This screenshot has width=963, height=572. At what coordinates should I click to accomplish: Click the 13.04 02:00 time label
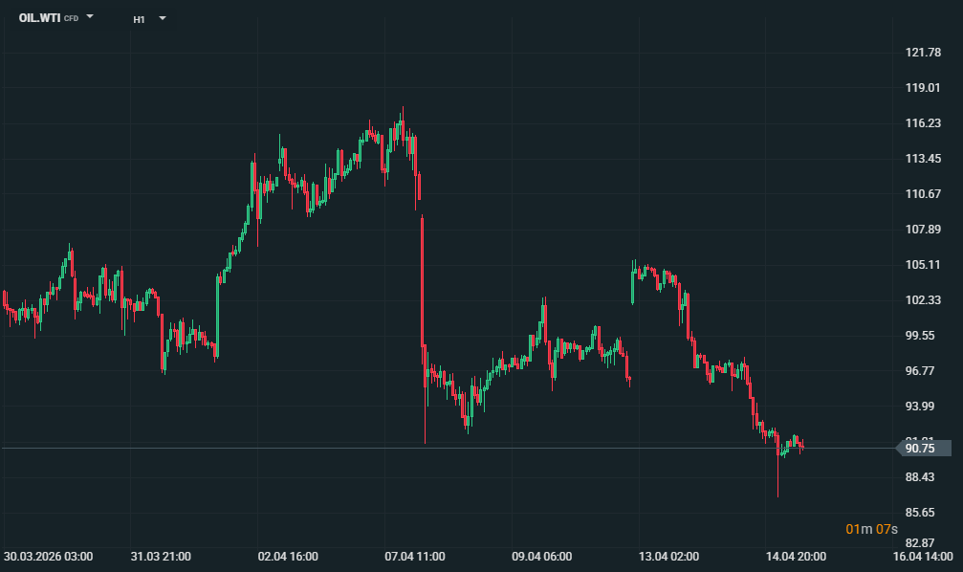click(669, 556)
